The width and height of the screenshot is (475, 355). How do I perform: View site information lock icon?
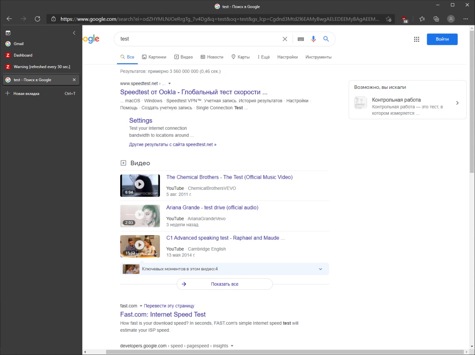53,19
